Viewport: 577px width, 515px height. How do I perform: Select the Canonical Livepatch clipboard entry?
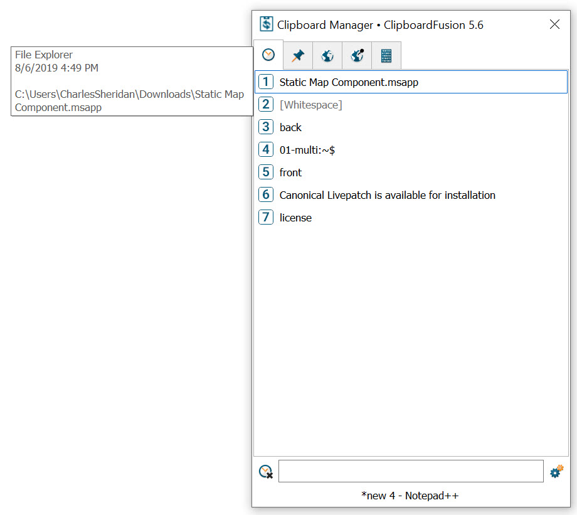coord(387,195)
